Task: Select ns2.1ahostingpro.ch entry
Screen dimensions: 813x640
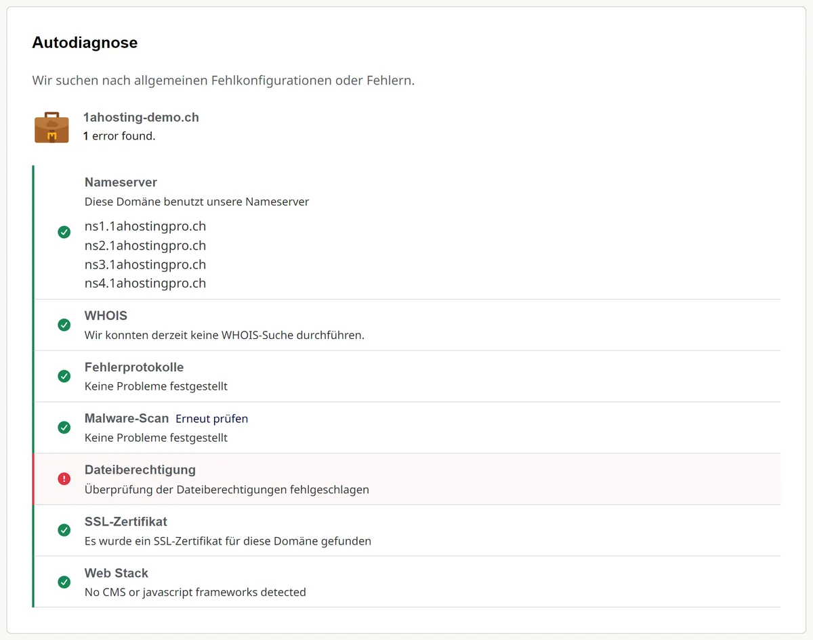Action: click(145, 245)
